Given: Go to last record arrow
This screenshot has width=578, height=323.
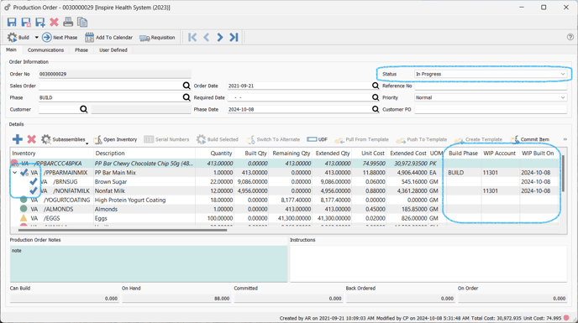Looking at the screenshot, I should click(234, 37).
